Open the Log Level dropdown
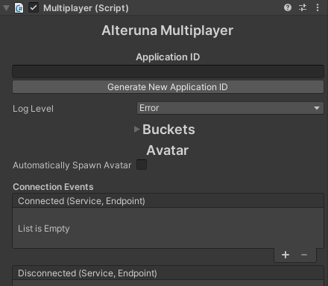 point(230,108)
